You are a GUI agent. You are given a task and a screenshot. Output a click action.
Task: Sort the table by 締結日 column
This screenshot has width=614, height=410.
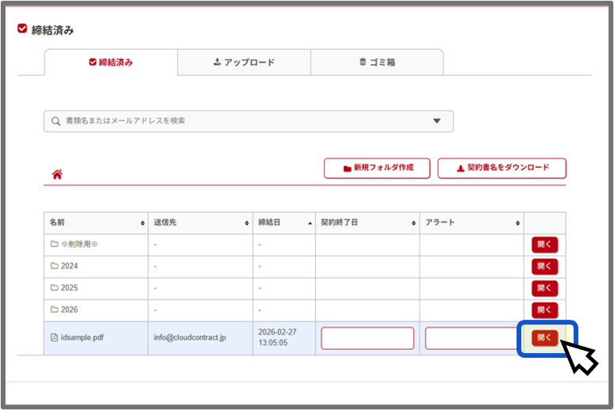(x=285, y=223)
